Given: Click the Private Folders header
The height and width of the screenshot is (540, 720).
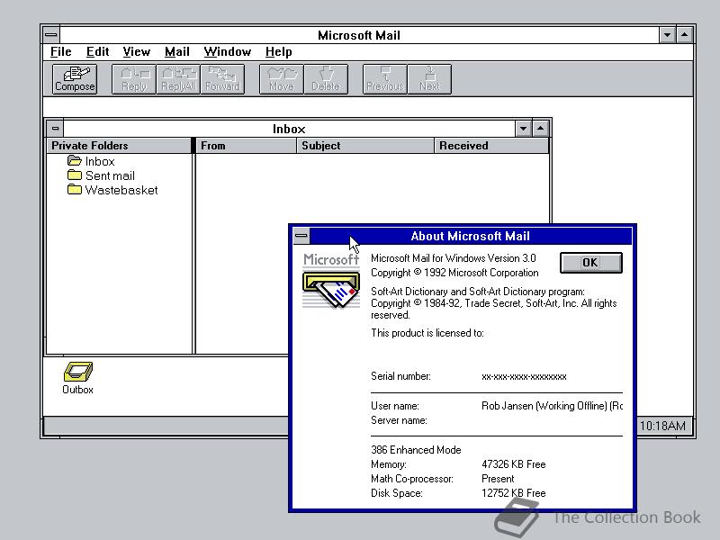Looking at the screenshot, I should point(119,146).
